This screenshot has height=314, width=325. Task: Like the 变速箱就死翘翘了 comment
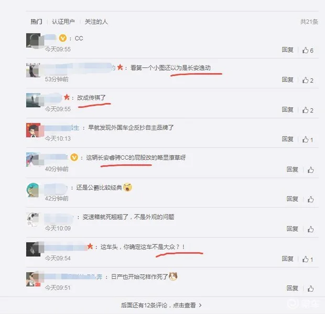pos(310,229)
